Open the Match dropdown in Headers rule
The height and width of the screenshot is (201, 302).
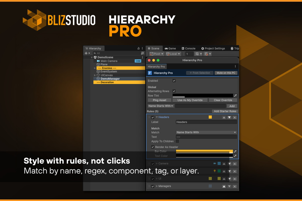(206, 132)
